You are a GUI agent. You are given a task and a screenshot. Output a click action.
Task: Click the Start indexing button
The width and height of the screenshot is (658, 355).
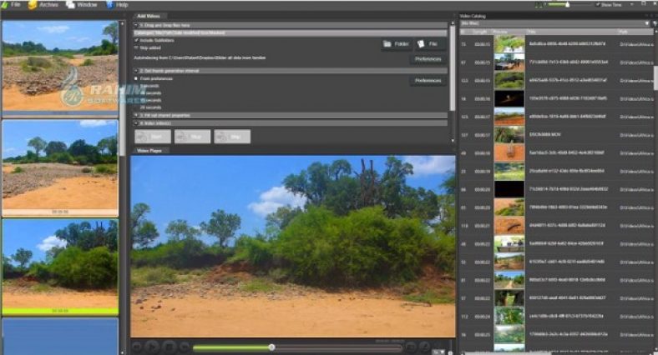[x=153, y=137]
